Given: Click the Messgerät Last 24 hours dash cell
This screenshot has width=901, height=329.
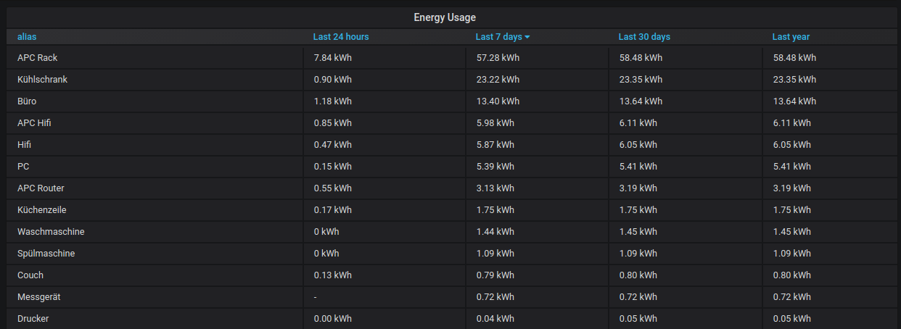Looking at the screenshot, I should tap(316, 297).
